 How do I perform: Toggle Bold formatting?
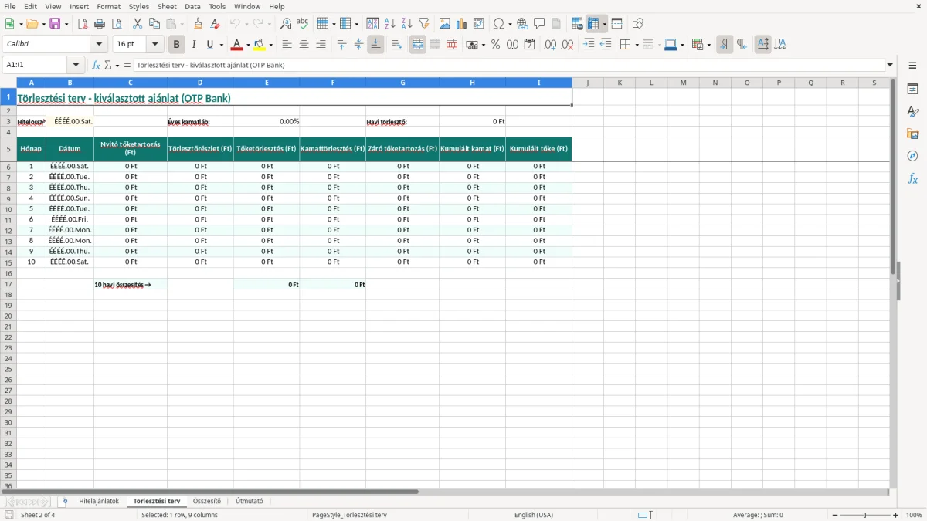tap(177, 45)
